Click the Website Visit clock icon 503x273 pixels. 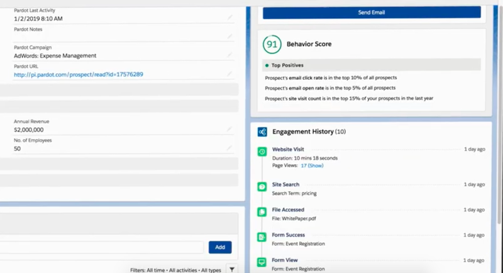pos(262,152)
